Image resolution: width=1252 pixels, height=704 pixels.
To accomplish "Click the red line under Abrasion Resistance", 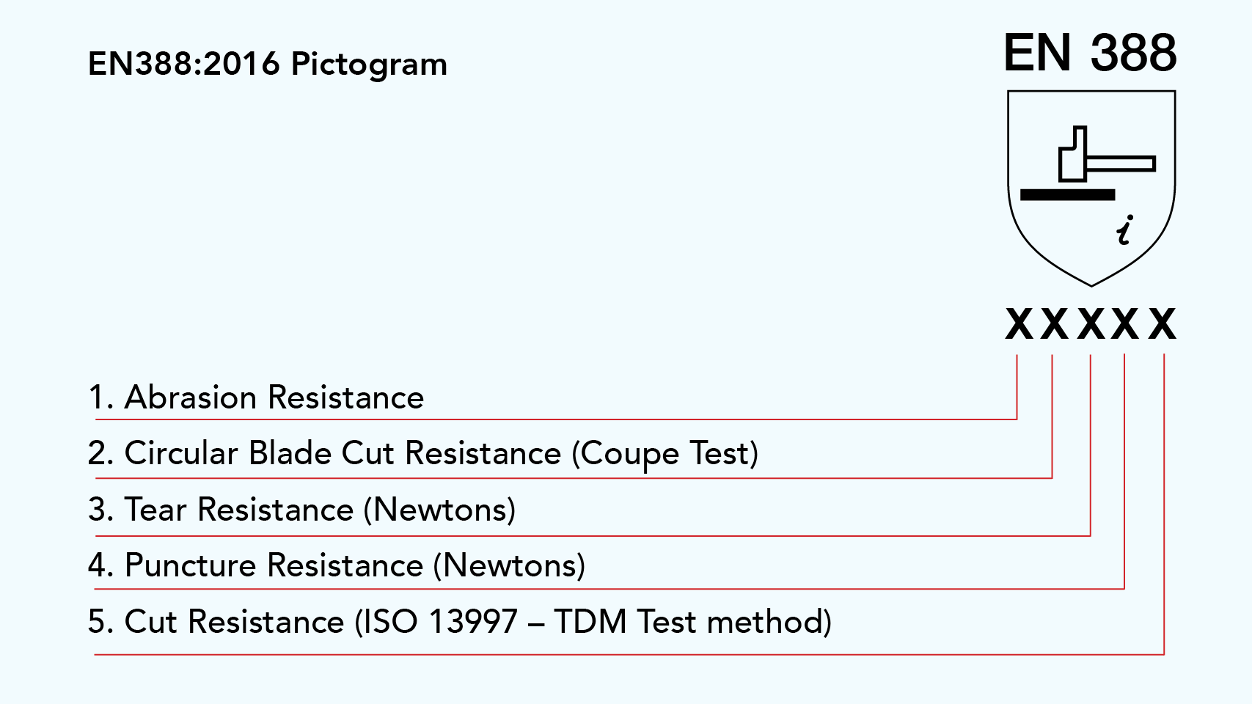I will click(x=556, y=419).
